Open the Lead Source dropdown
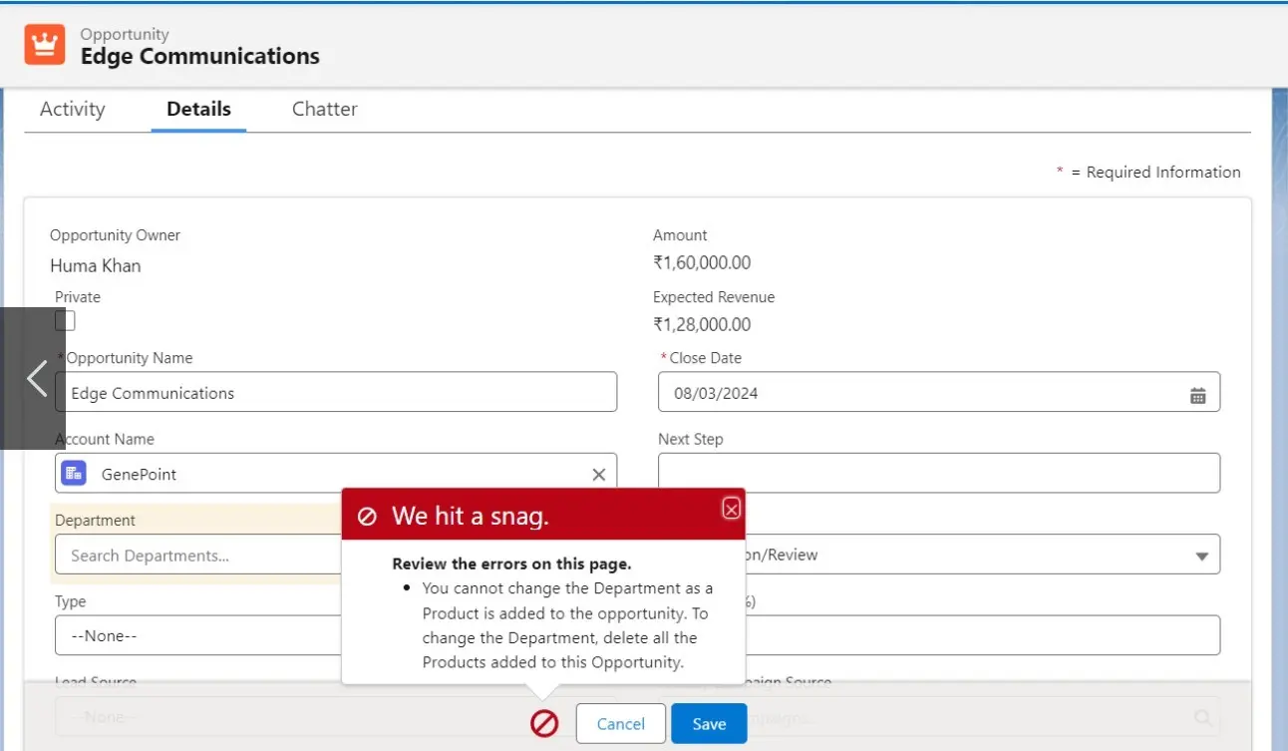 (199, 716)
